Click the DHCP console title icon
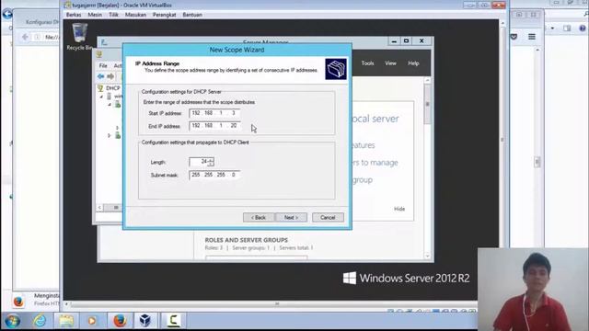This screenshot has height=331, width=589. tap(99, 54)
